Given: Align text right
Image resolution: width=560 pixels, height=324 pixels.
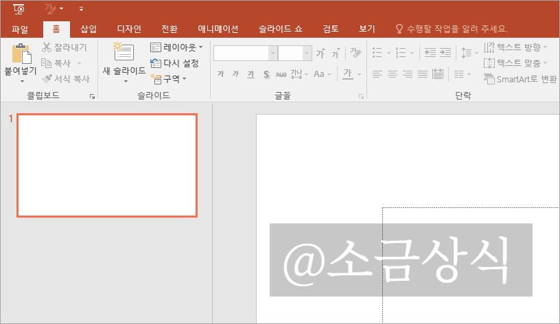Looking at the screenshot, I should pyautogui.click(x=408, y=74).
